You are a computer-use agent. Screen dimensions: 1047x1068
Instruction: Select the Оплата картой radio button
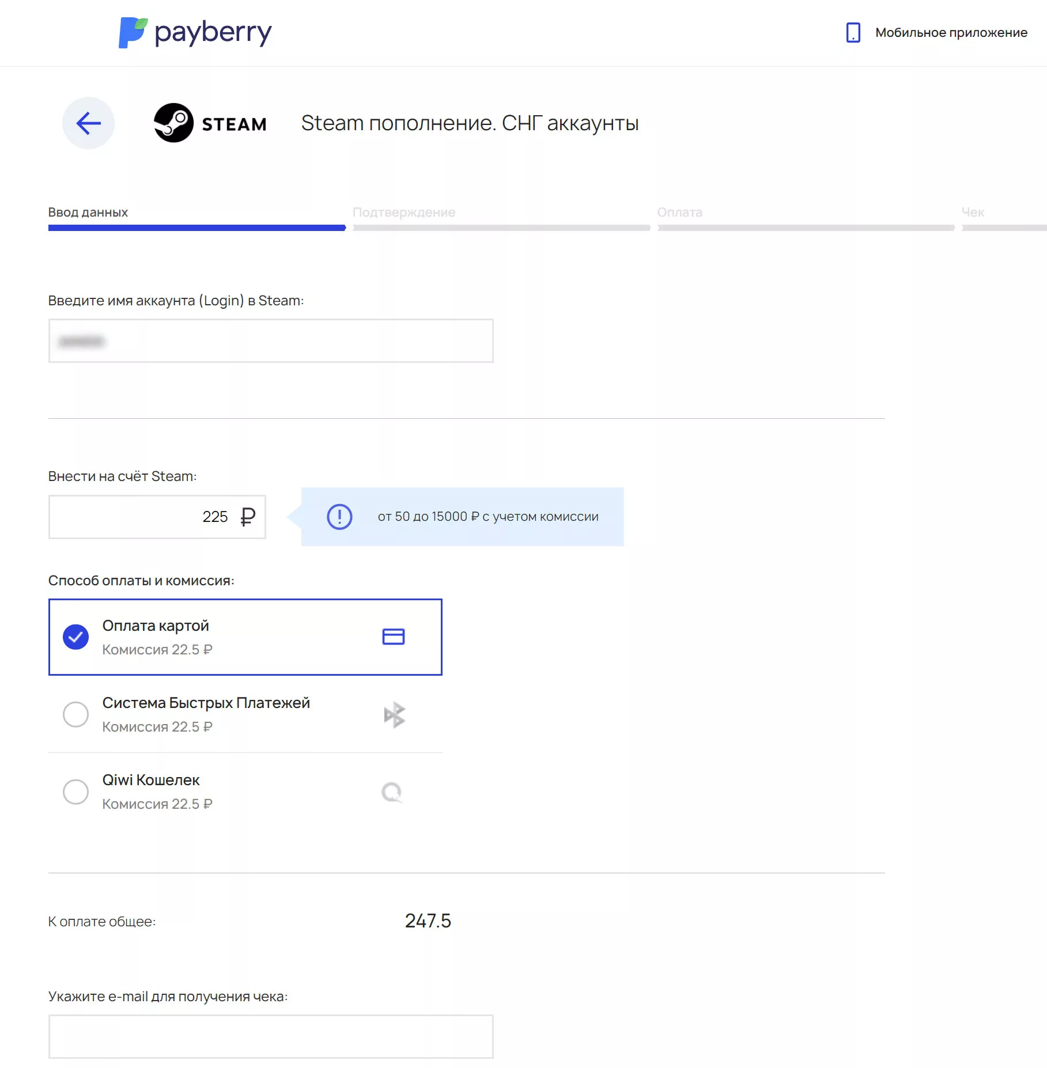pyautogui.click(x=75, y=637)
